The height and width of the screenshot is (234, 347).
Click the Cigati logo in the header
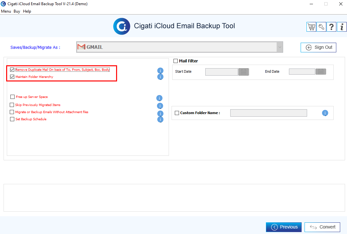point(122,26)
